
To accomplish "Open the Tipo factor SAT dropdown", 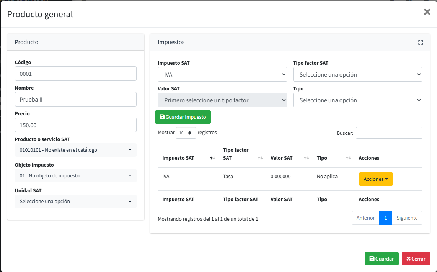I will 357,74.
